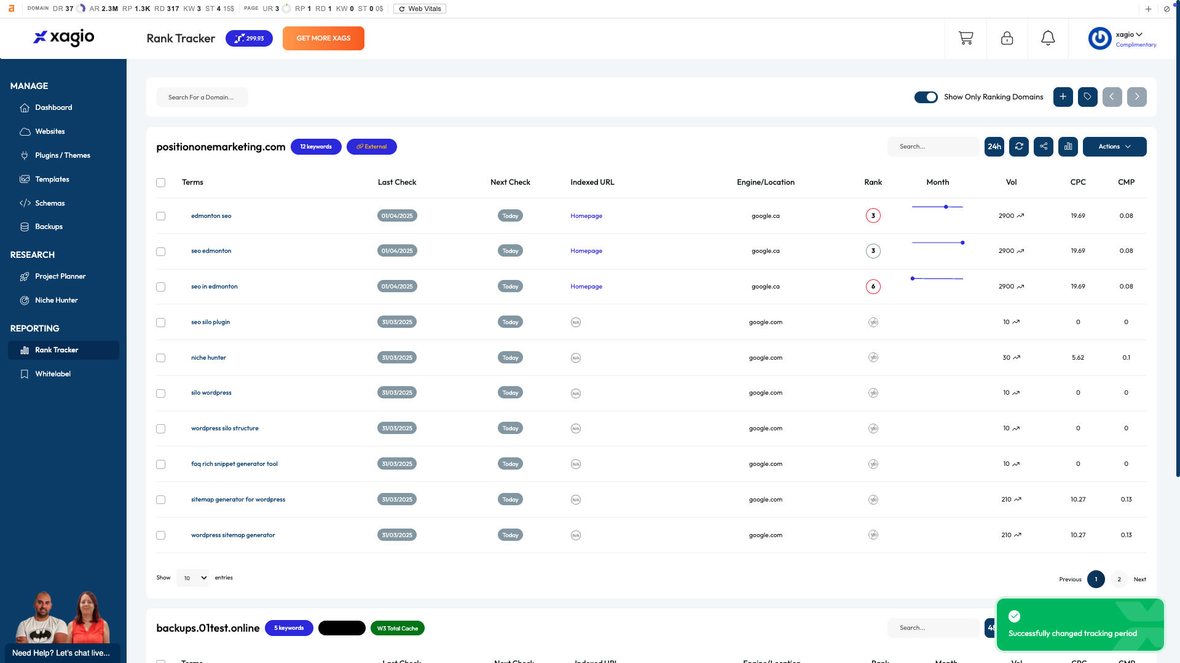Click the success checkmark icon in notification
This screenshot has width=1180, height=663.
1014,616
